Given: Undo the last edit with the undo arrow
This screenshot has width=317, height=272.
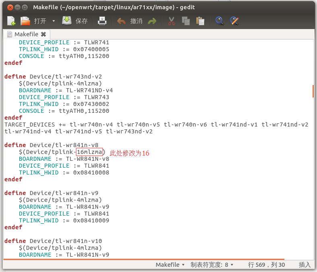Looking at the screenshot, I should pyautogui.click(x=121, y=21).
